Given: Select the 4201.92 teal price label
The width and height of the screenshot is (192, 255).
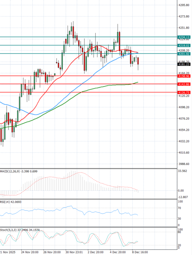Looking at the screenshot, I should [183, 54].
